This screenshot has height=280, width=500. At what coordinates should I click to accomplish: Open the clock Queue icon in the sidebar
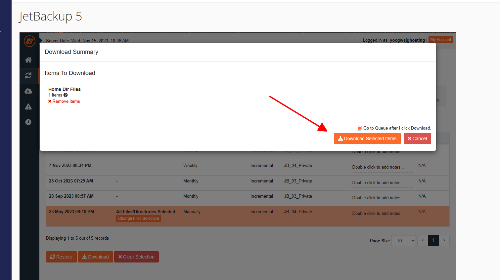pyautogui.click(x=28, y=122)
